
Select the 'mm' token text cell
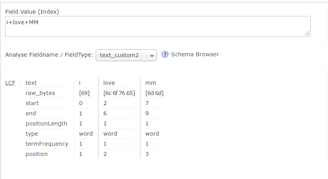(150, 83)
